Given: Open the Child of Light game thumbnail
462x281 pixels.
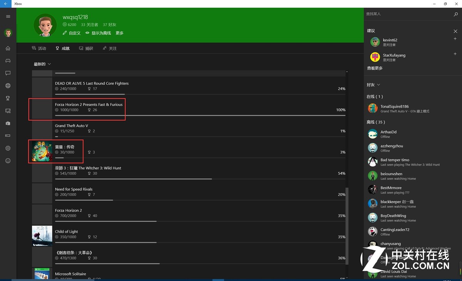Looking at the screenshot, I should click(42, 236).
